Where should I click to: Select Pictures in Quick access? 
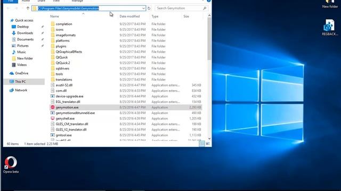[x=22, y=46]
